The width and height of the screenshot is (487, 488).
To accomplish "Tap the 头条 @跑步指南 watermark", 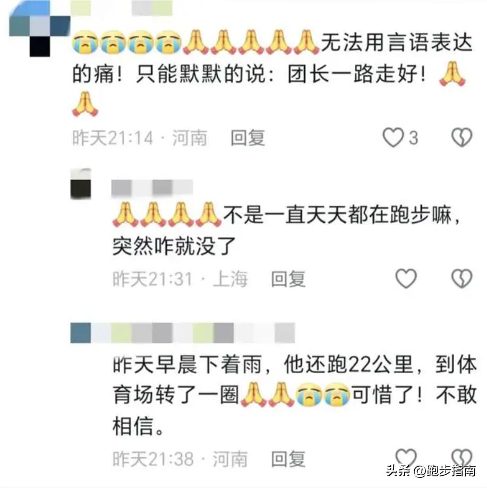I will click(431, 470).
